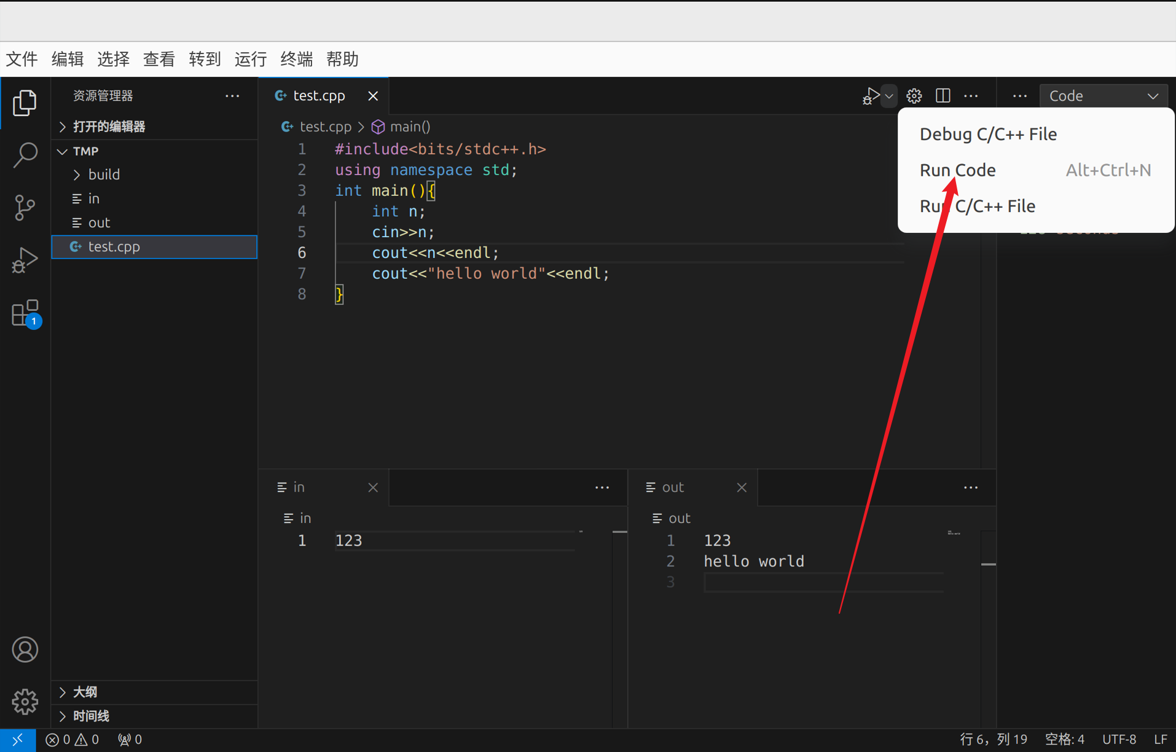This screenshot has width=1176, height=752.
Task: Collapse the TMP folder in explorer
Action: tap(62, 151)
